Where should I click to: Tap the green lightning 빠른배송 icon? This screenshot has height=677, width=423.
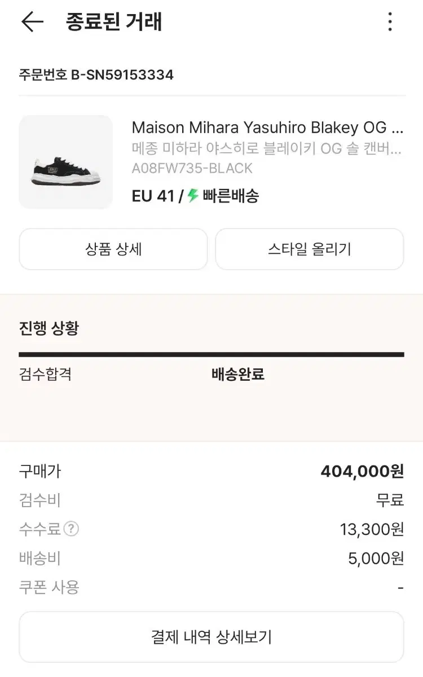pyautogui.click(x=193, y=196)
